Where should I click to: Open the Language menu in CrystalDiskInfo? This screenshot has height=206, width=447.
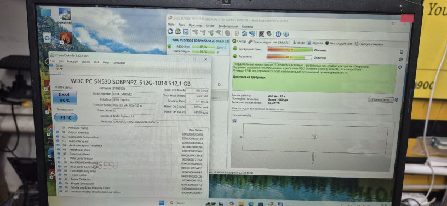[x=119, y=63]
